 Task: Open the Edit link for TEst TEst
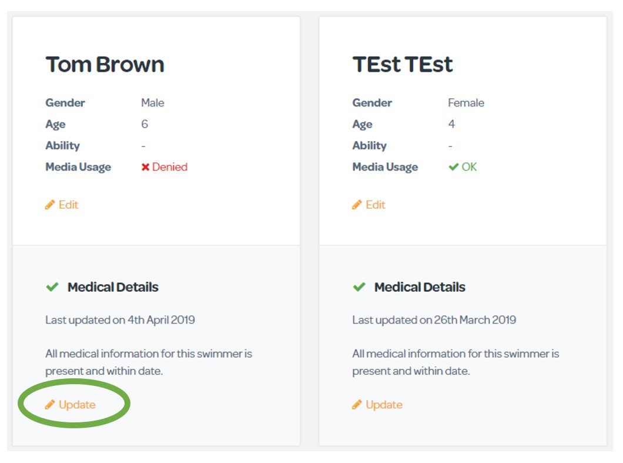tap(375, 205)
